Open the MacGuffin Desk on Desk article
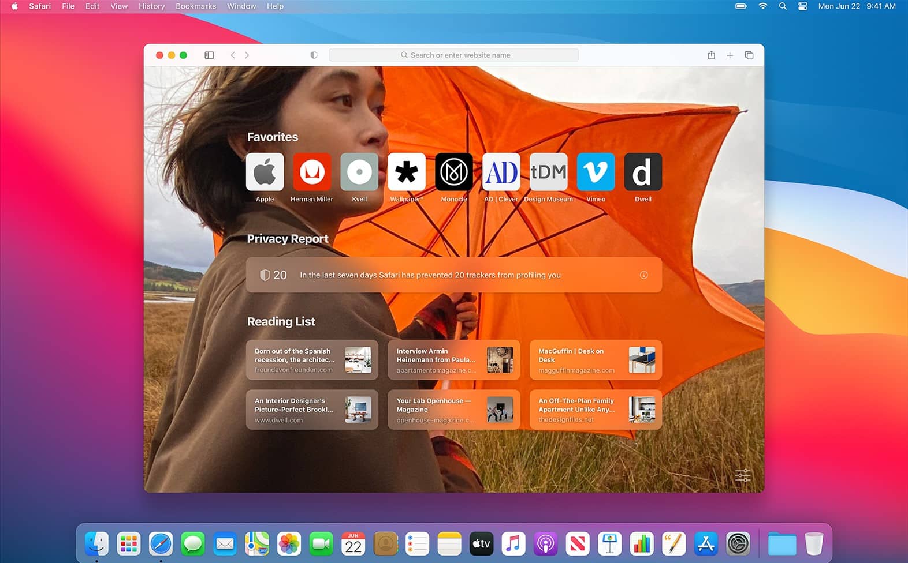Screen dimensions: 908x563 (596, 360)
